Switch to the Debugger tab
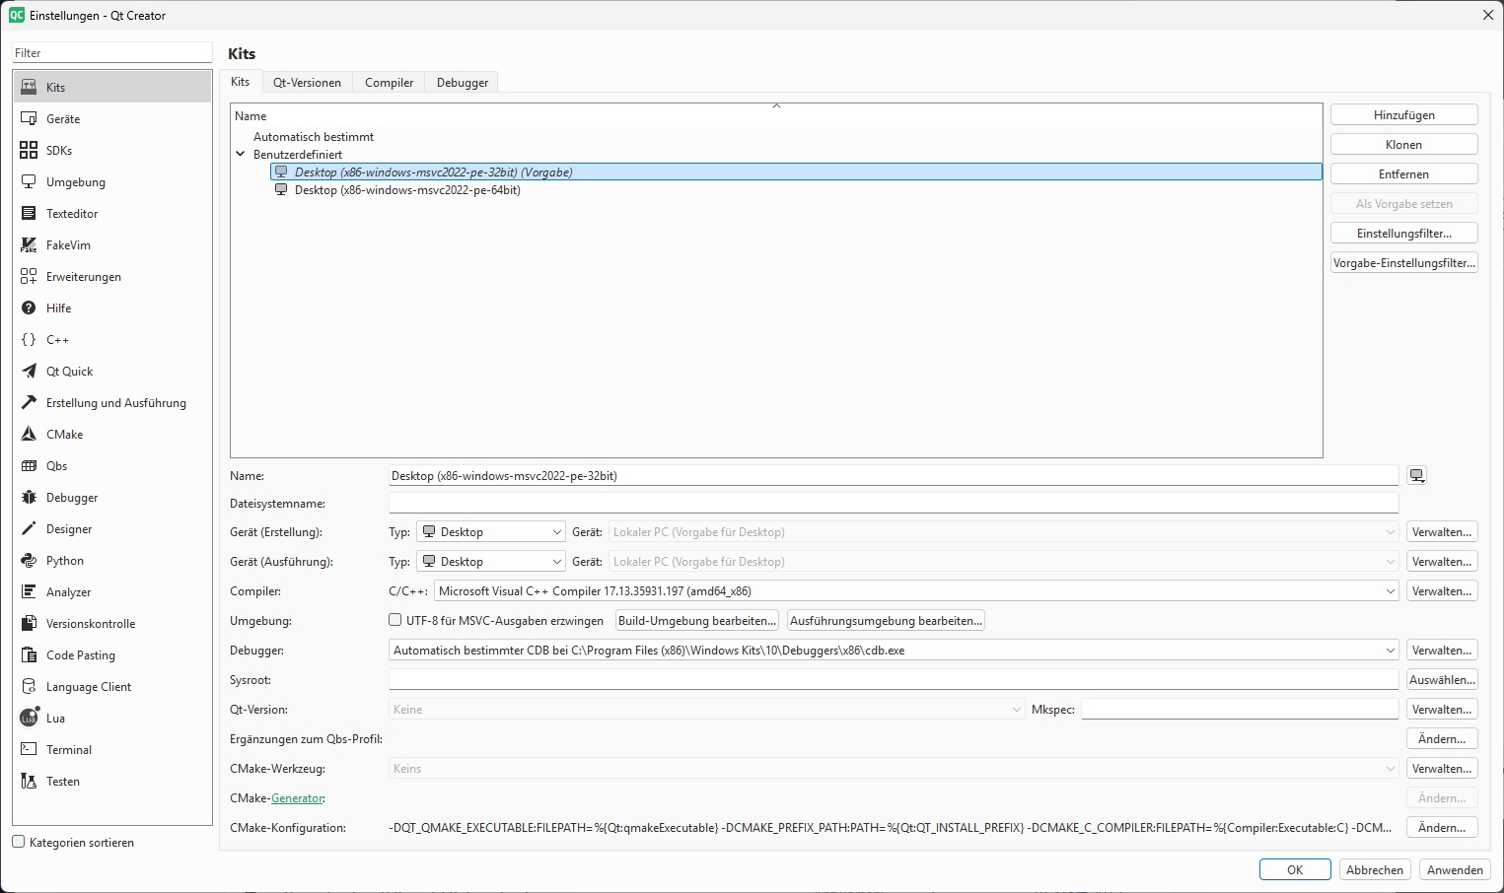Image resolution: width=1504 pixels, height=893 pixels. [x=463, y=83]
